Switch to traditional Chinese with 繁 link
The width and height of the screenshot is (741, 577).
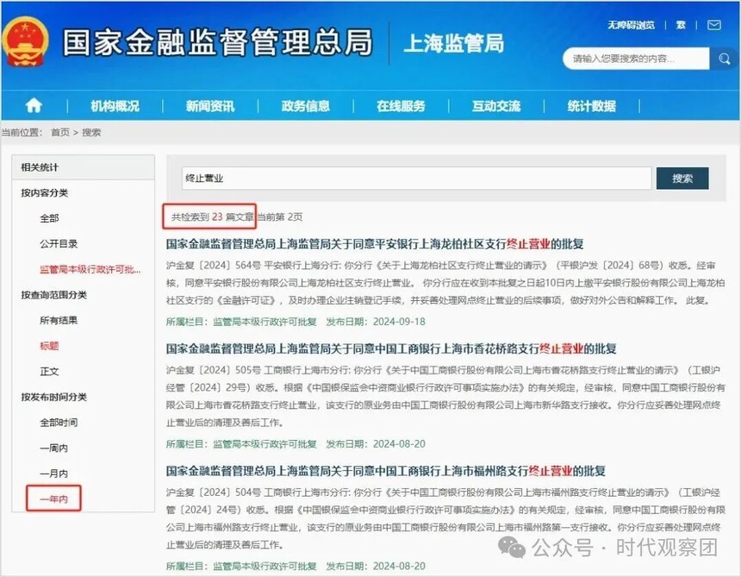pos(681,25)
